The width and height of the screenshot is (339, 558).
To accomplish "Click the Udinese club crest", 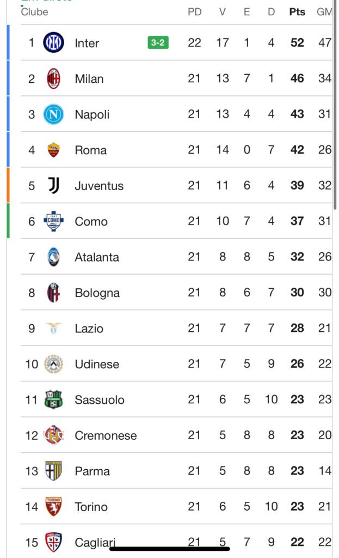I will click(53, 364).
